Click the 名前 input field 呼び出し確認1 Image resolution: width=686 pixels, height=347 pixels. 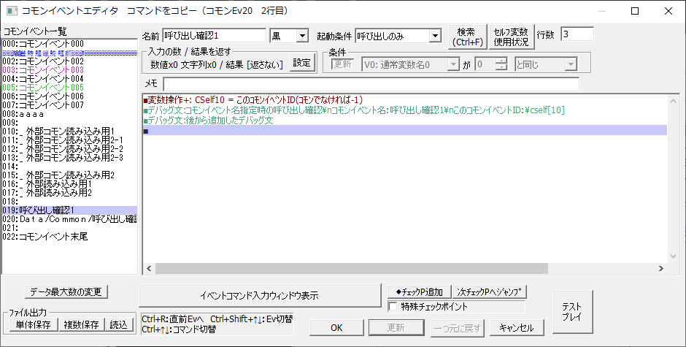point(214,36)
